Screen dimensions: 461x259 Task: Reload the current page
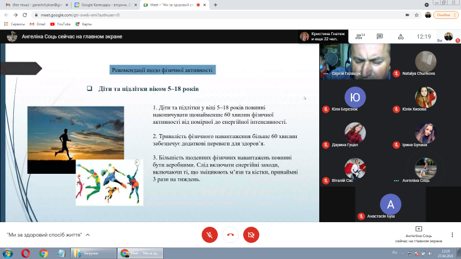point(25,15)
